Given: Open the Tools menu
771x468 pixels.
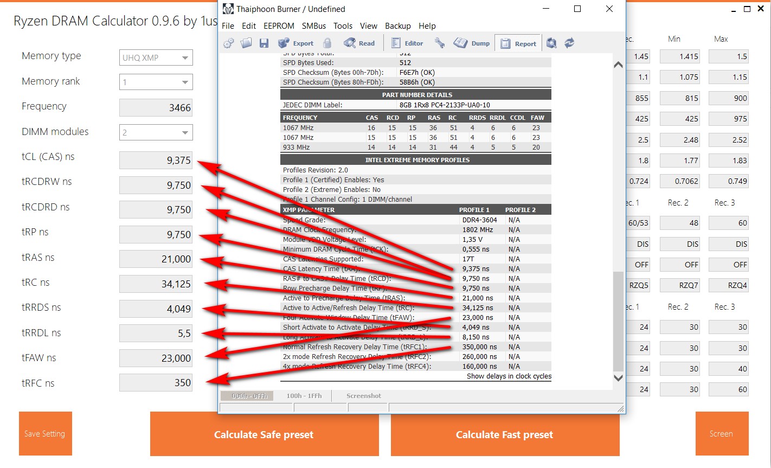Looking at the screenshot, I should point(343,26).
